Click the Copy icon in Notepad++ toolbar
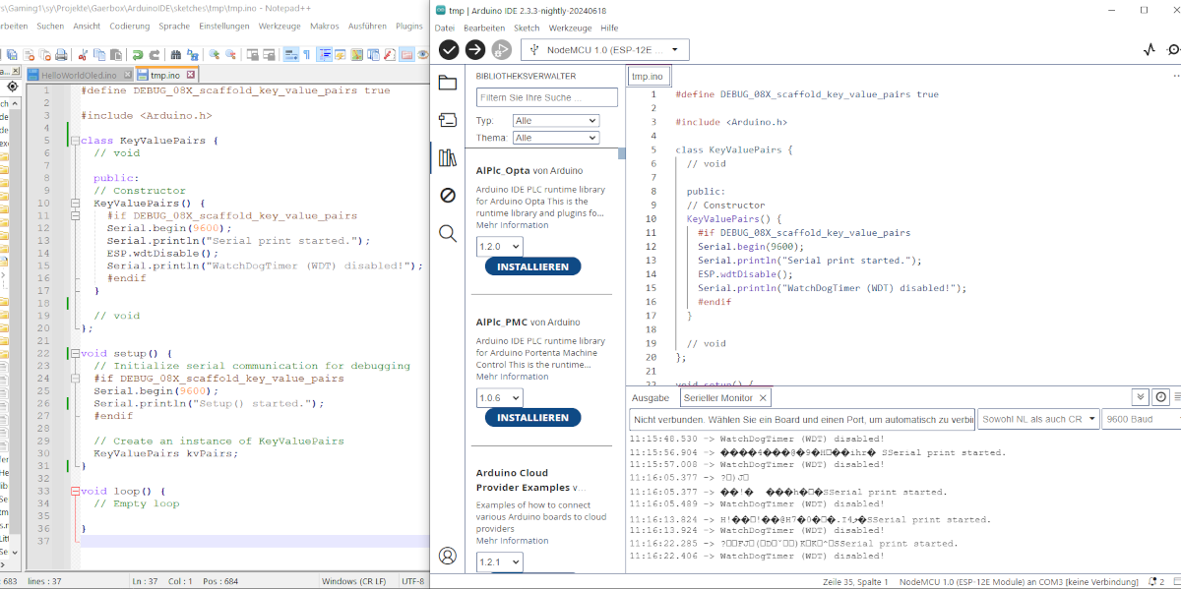The image size is (1181, 589). pyautogui.click(x=99, y=55)
